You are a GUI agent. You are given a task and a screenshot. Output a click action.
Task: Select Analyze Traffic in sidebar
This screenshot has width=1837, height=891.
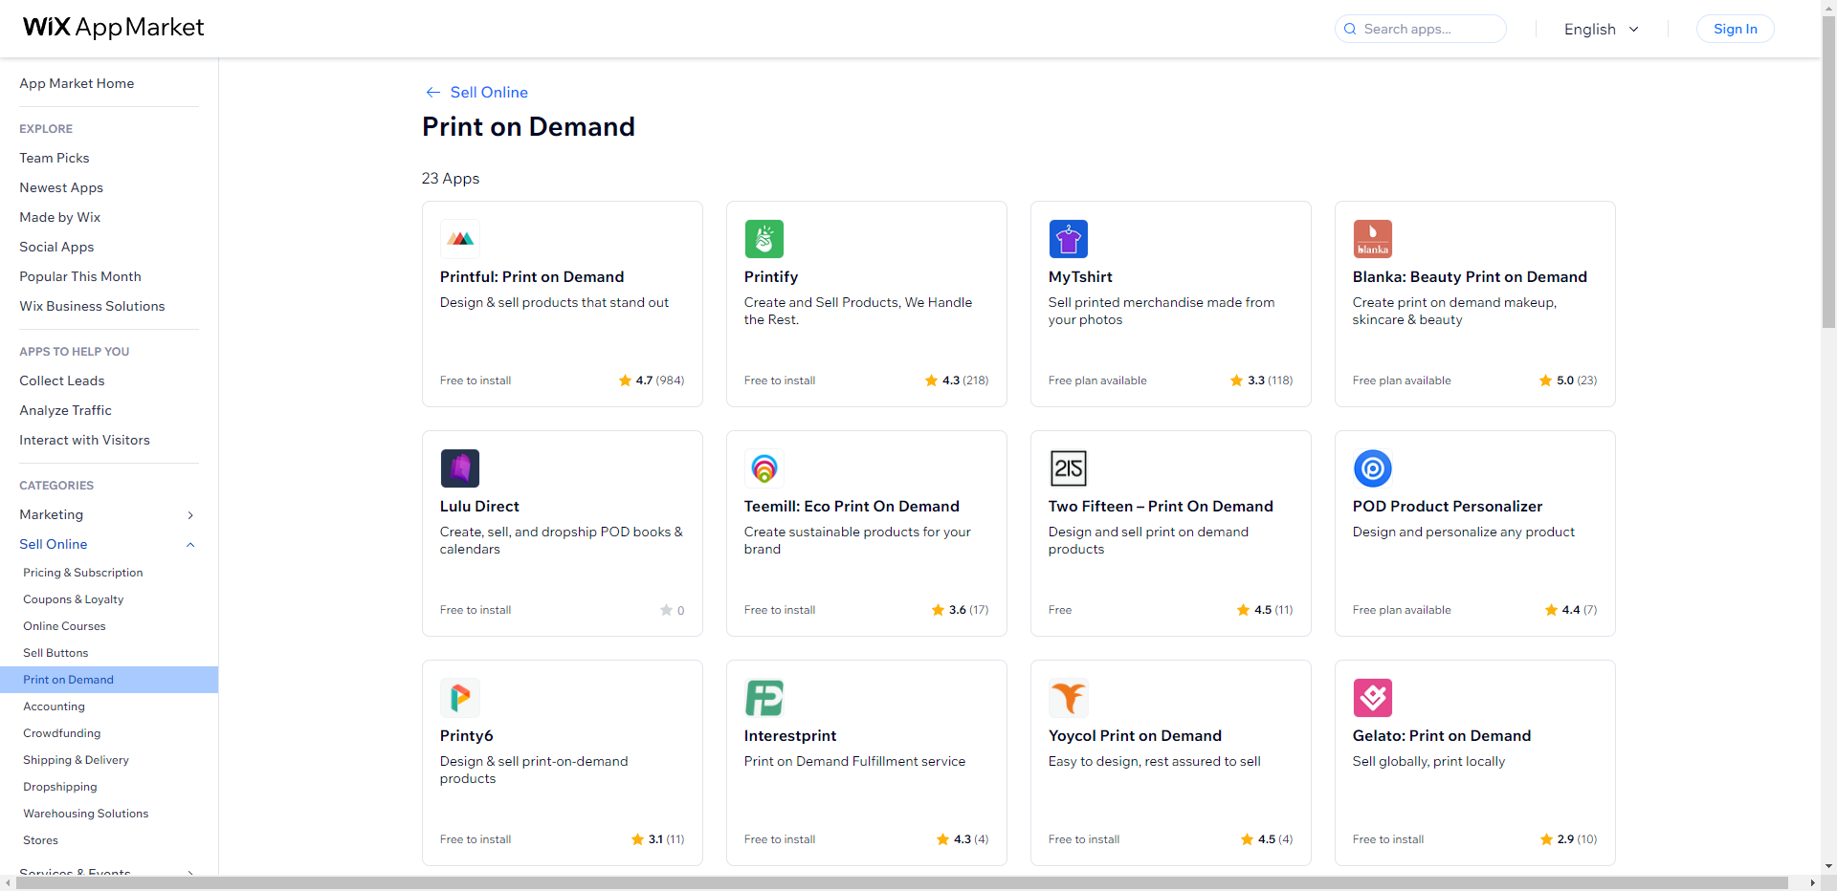pyautogui.click(x=65, y=410)
